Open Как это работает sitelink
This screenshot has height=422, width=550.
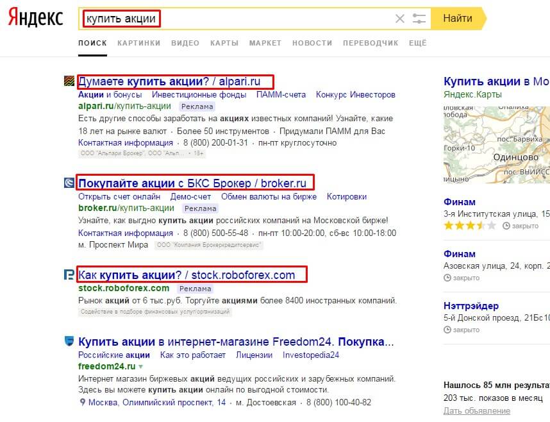coord(192,355)
